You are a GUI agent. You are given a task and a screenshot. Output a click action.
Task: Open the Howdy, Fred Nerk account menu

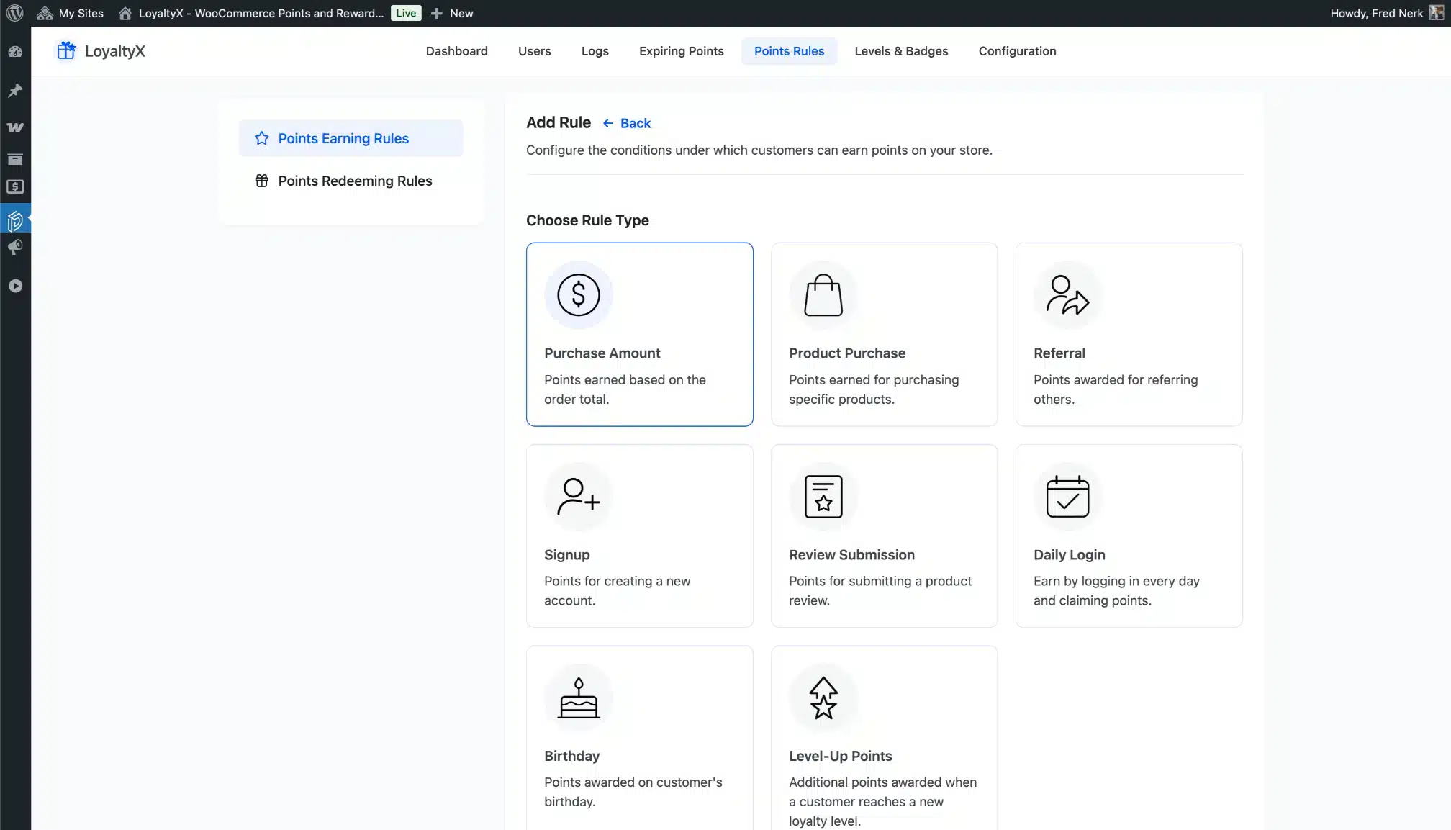(1375, 13)
